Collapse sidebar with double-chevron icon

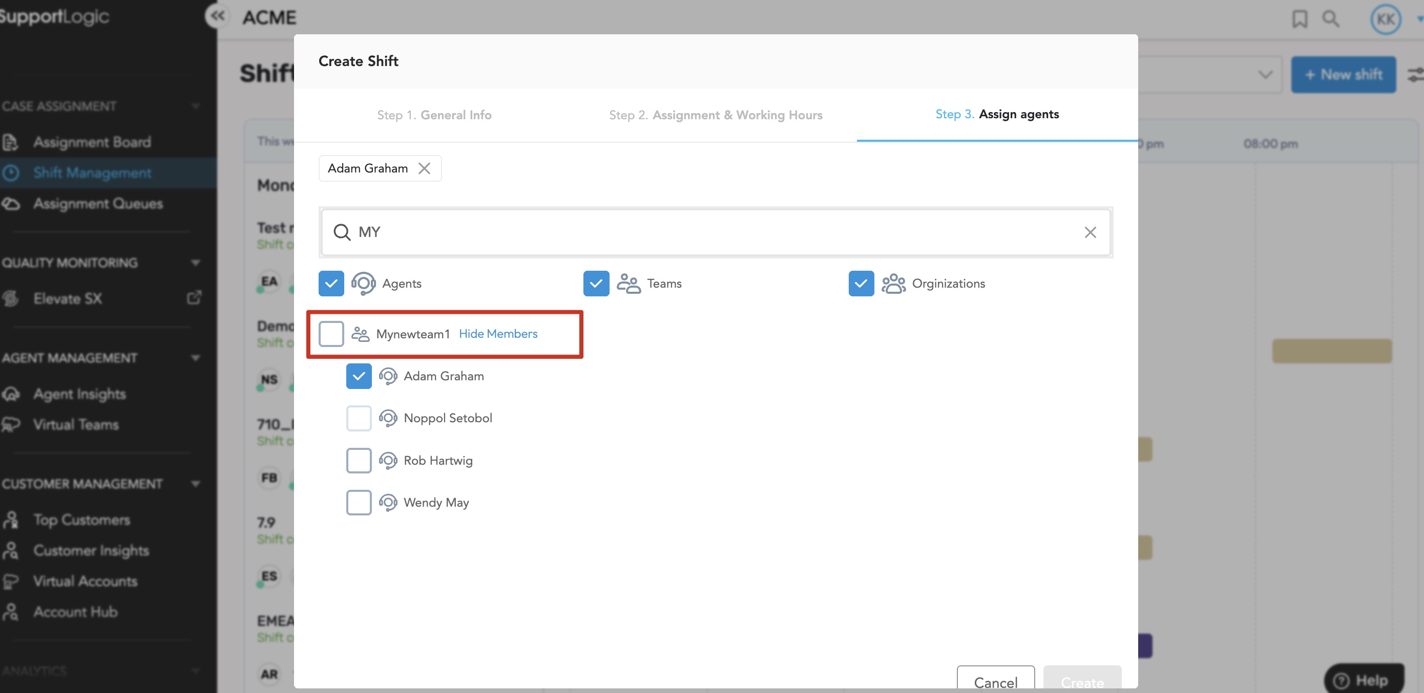point(217,16)
